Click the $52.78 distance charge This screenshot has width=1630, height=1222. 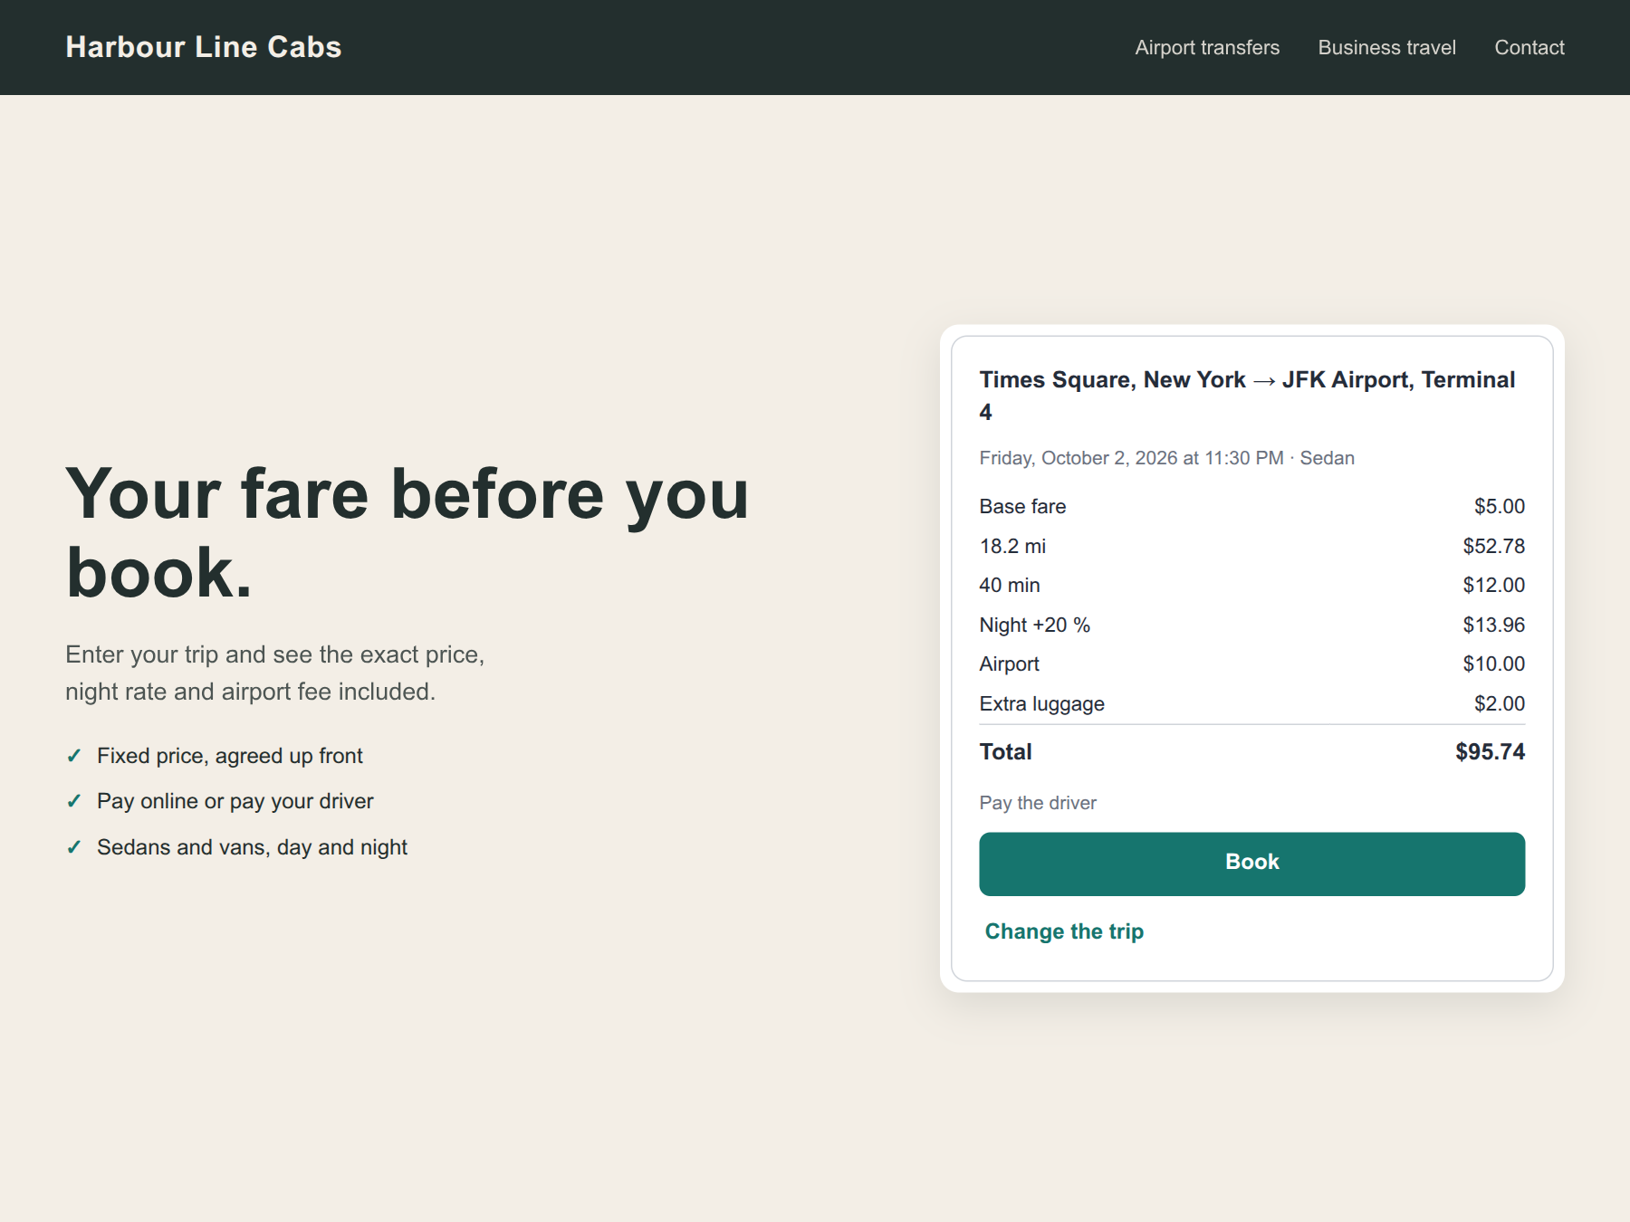(x=1493, y=546)
